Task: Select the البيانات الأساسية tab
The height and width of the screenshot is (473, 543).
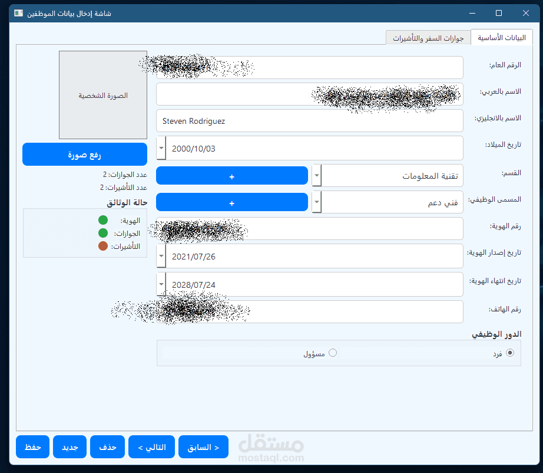Action: tap(502, 37)
